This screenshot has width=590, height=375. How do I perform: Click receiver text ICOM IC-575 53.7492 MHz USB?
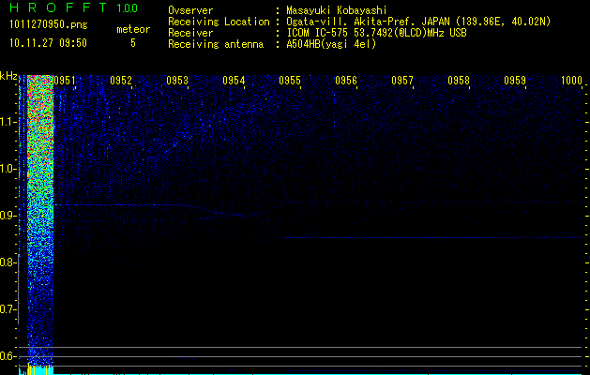(x=377, y=33)
